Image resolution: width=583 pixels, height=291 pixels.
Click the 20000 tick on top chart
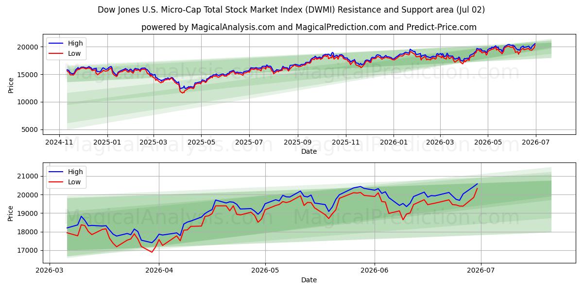coord(29,47)
